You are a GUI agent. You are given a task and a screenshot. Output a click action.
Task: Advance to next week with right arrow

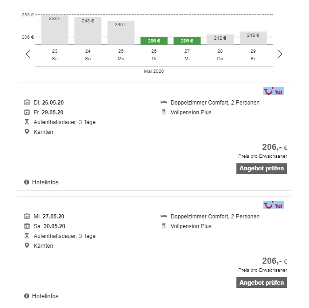coord(280,54)
